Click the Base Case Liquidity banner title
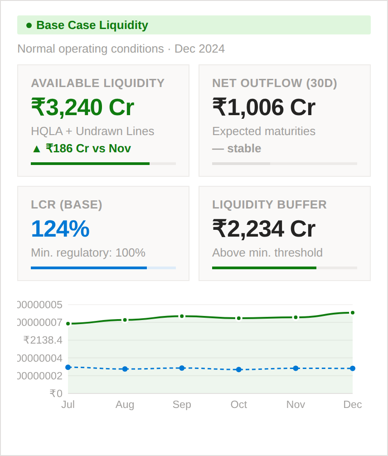Screen dimensions: 388x456 (x=92, y=25)
